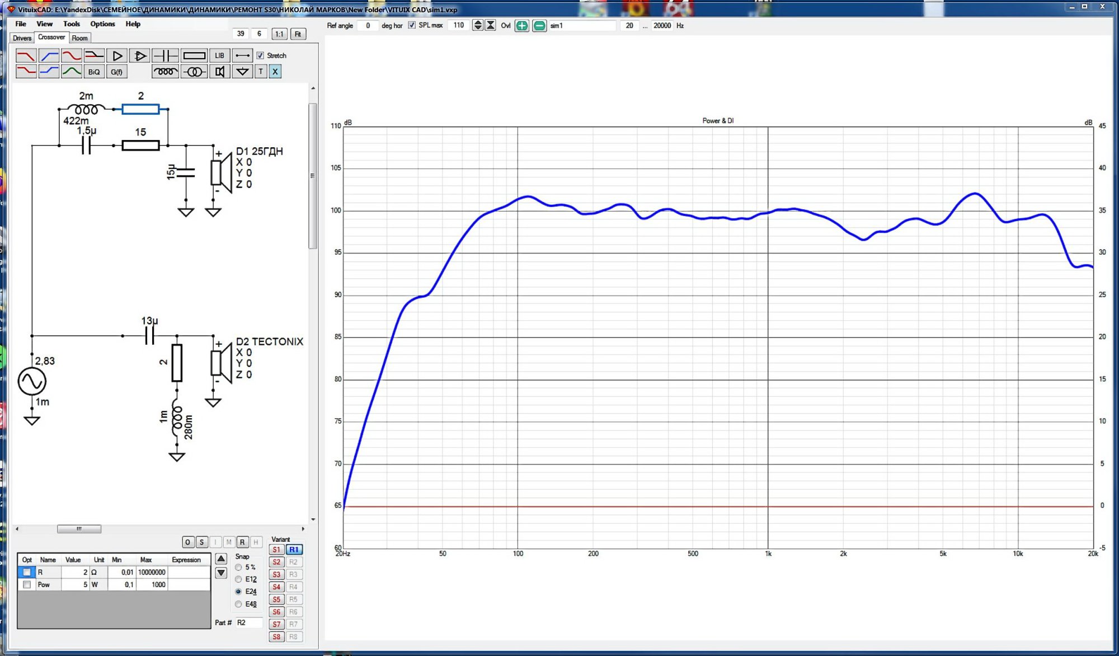
Task: Click the wire connection tool
Action: [x=242, y=55]
